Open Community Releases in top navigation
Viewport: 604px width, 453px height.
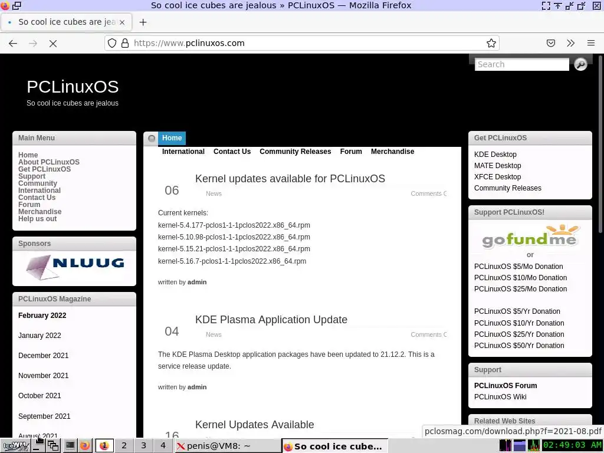(295, 152)
